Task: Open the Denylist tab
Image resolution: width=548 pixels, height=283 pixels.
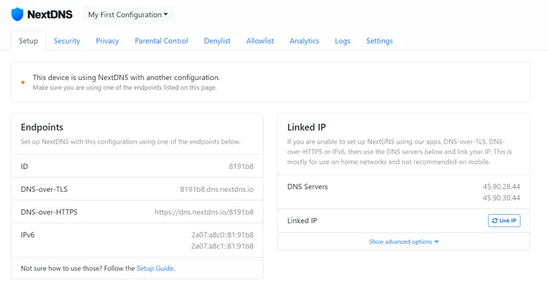Action: pyautogui.click(x=217, y=41)
